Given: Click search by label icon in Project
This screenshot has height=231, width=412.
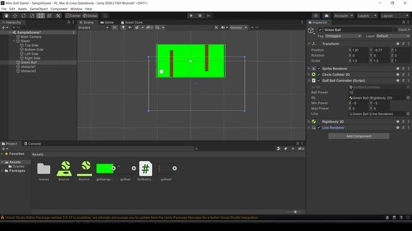Looking at the screenshot, I should (x=286, y=149).
